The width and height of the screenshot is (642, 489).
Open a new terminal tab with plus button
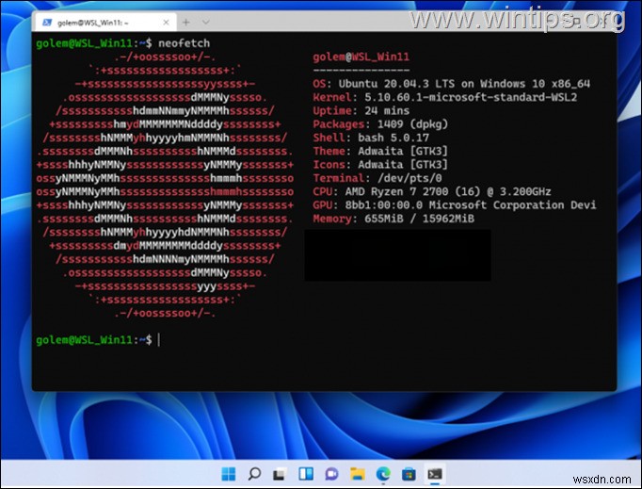[185, 21]
